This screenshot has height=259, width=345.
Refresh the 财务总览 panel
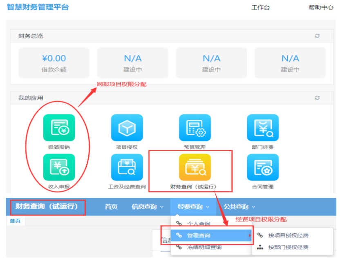click(x=317, y=36)
